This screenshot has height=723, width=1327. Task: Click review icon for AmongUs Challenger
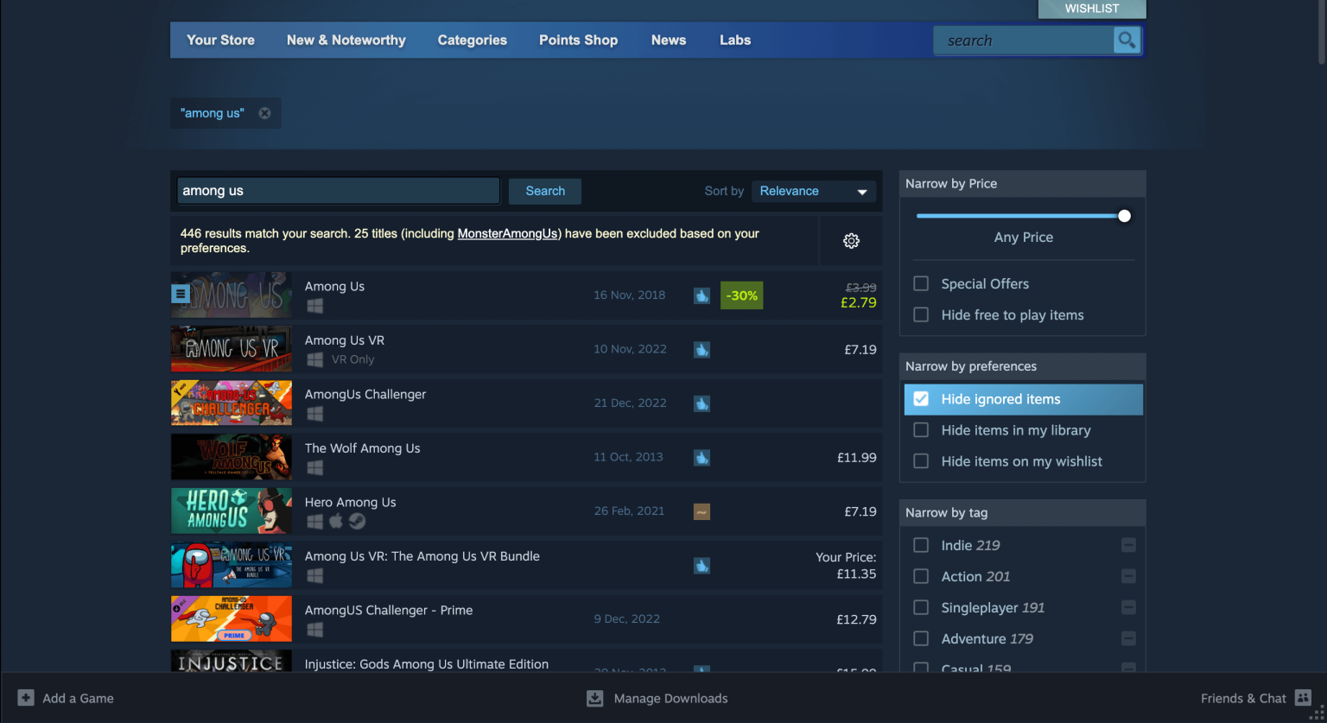[702, 403]
